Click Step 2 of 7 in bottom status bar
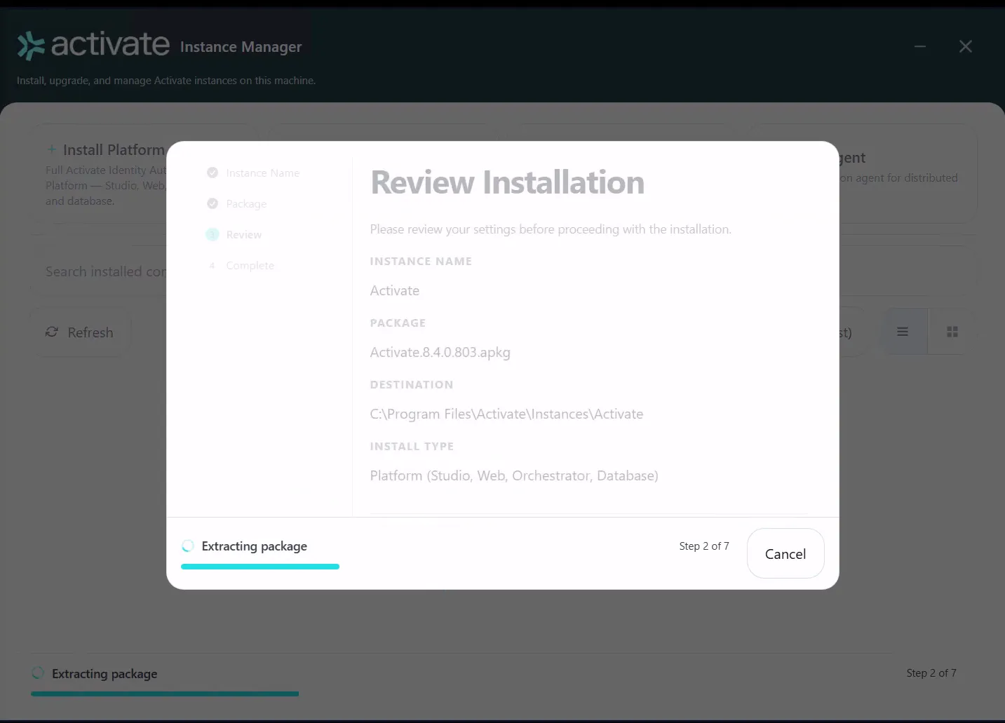 coord(931,673)
